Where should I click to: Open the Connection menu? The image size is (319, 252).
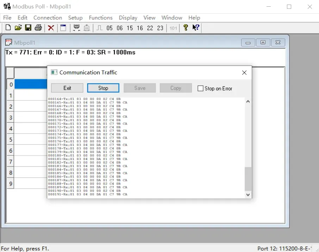coord(48,18)
